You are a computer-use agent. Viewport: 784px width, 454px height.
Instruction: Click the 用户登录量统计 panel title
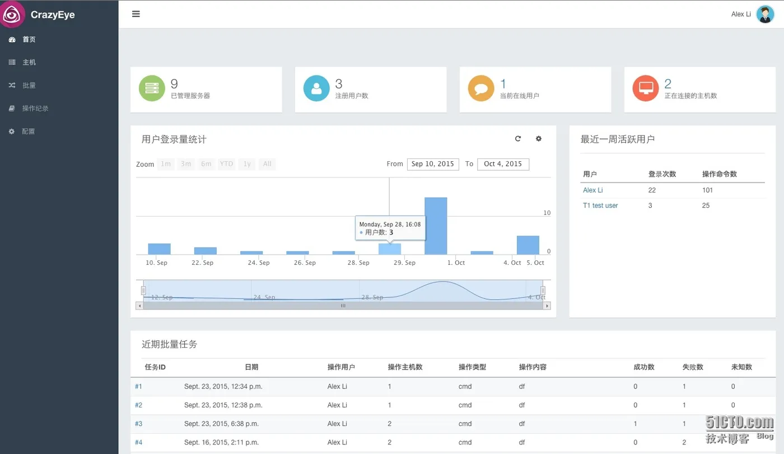174,139
